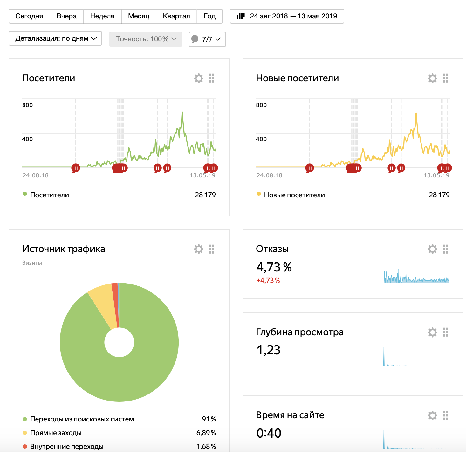
Task: Click the grid handle icon of Отказы widget
Action: (x=445, y=249)
